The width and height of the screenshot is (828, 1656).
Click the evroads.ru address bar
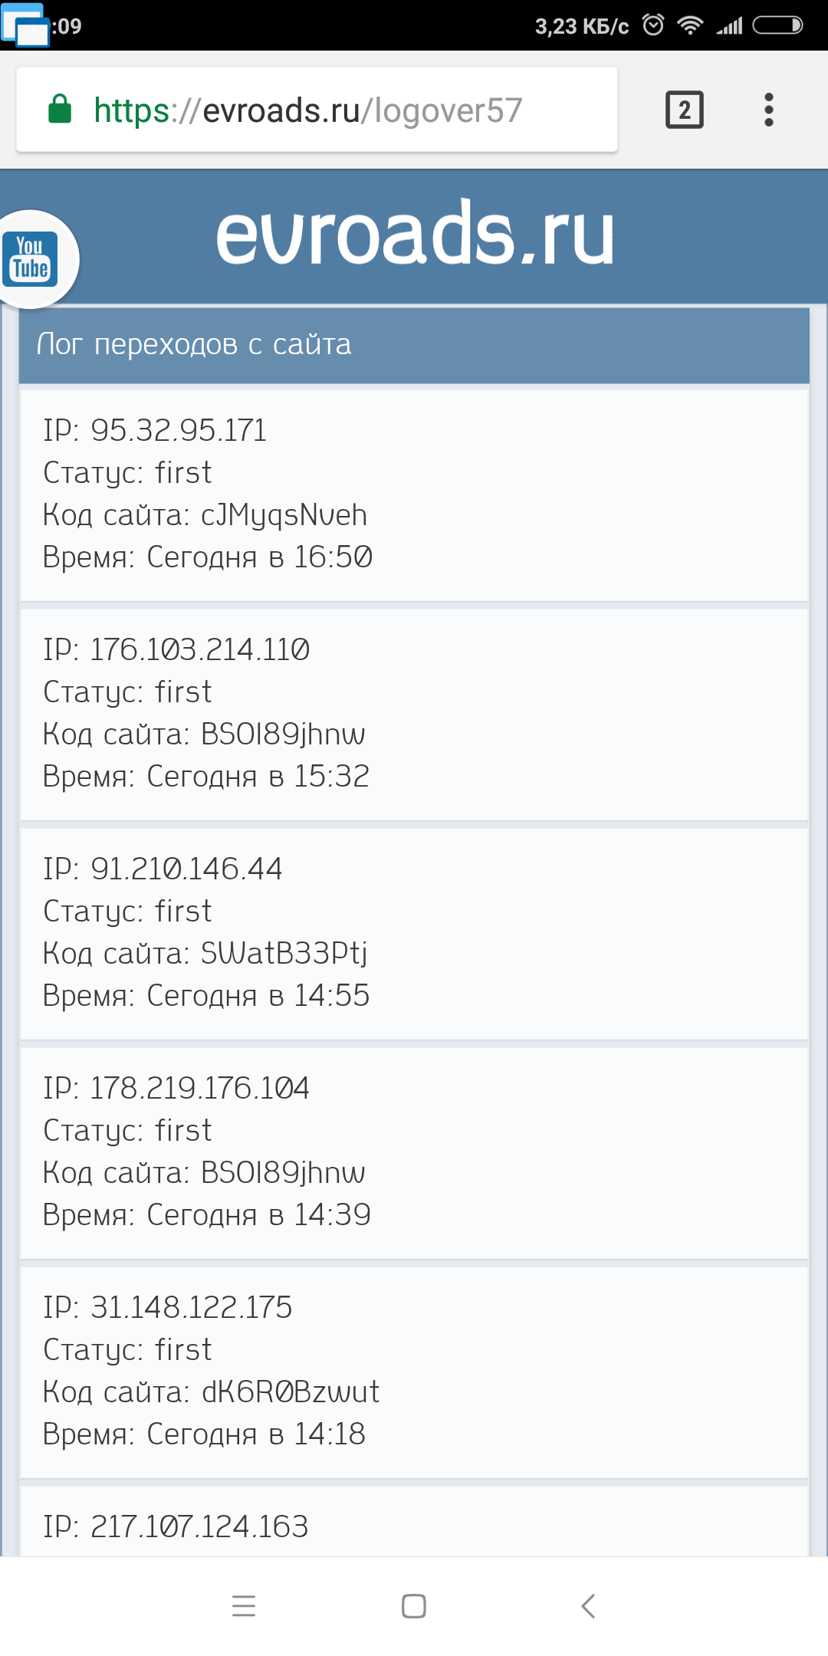(316, 110)
